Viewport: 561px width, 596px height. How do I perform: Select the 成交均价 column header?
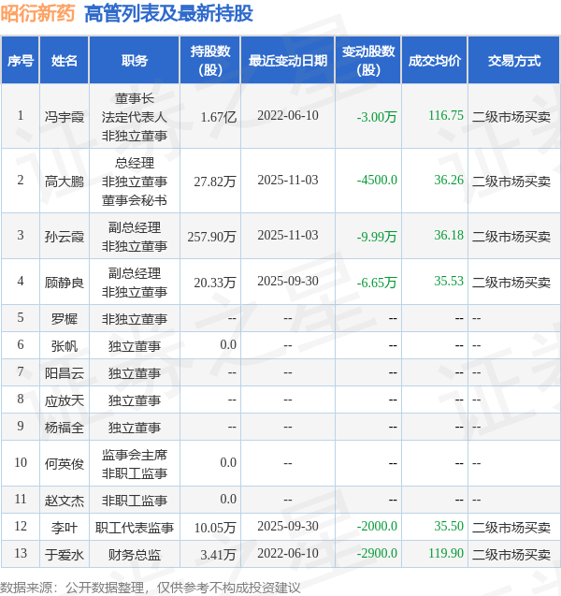point(435,61)
